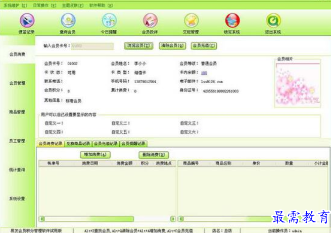This screenshot has height=233, width=334.
Task: Focus the member card number input
Action: tap(92, 46)
